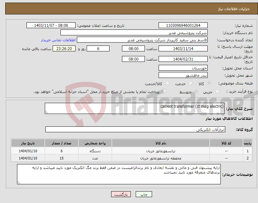Click the need number field 1103096946001264
This screenshot has width=258, height=203.
coord(183,26)
